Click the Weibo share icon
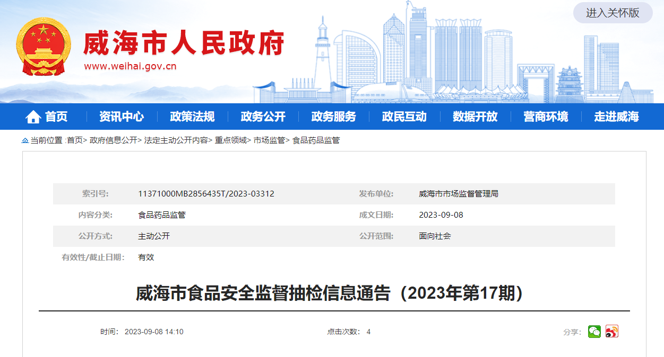Image resolution: width=664 pixels, height=357 pixels. [612, 332]
